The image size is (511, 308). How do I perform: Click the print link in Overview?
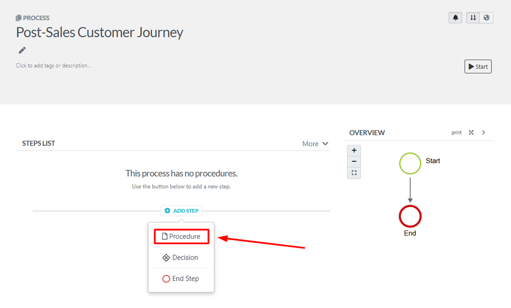[456, 133]
